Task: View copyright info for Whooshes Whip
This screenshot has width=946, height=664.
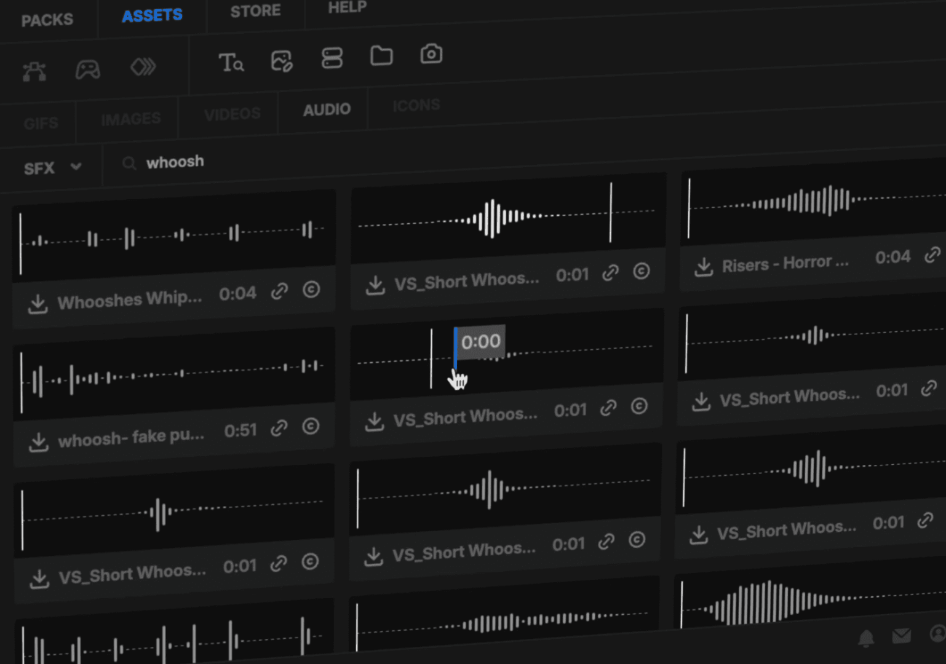Action: (311, 290)
